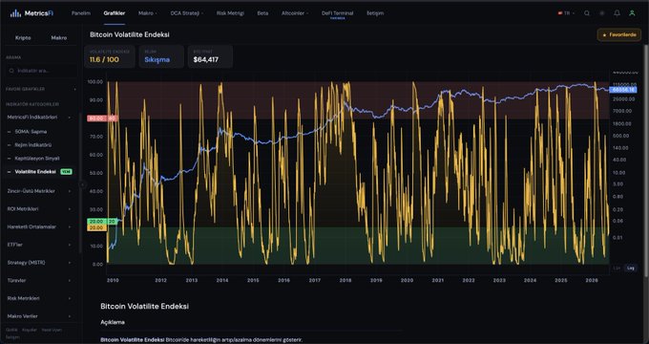
Task: Click the Favorilerde star button
Action: (x=618, y=34)
